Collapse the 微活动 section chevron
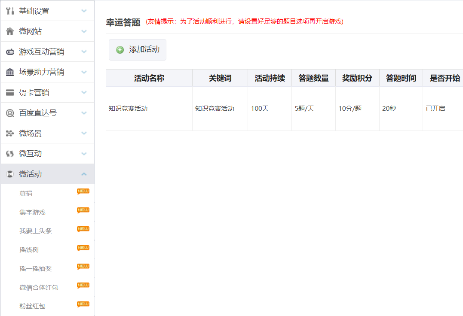This screenshot has height=316, width=463. [84, 174]
